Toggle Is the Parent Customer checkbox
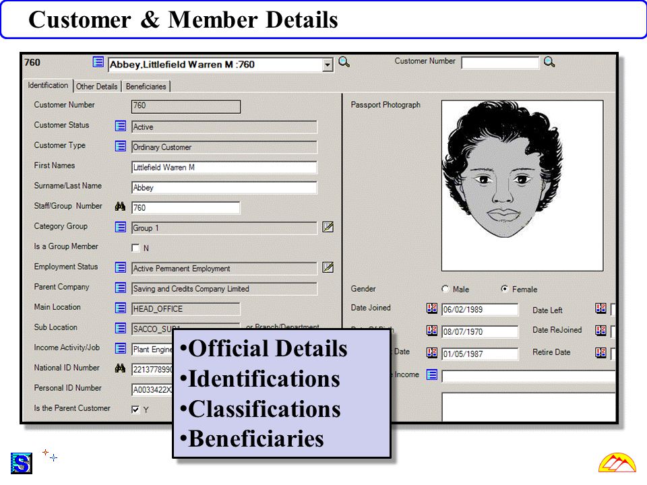Viewport: 647px width, 485px height. tap(135, 410)
